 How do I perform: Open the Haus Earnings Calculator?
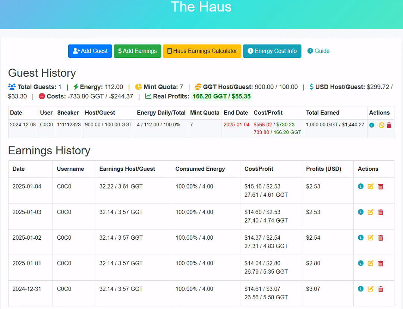202,51
